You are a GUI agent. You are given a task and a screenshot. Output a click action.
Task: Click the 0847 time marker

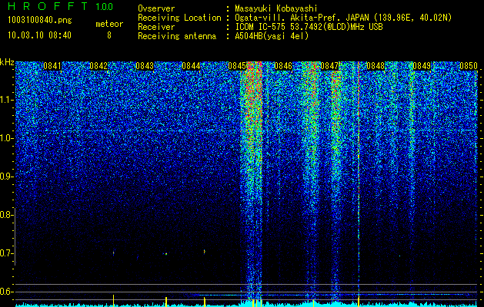[x=329, y=66]
